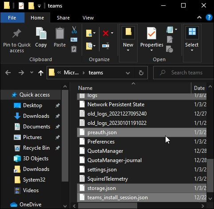The image size is (214, 209).
Task: Open System32 in navigation pane
Action: (34, 180)
